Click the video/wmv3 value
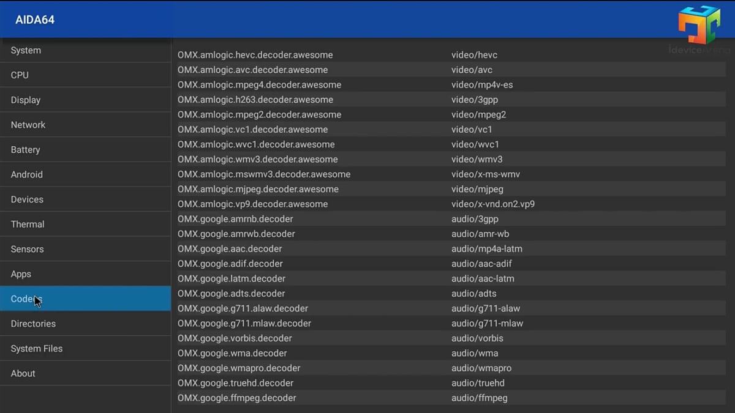The image size is (735, 413). (477, 159)
